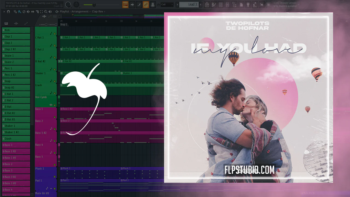Click Playlist - Arrangement breadcrumb
This screenshot has height=197, width=350.
[74, 12]
